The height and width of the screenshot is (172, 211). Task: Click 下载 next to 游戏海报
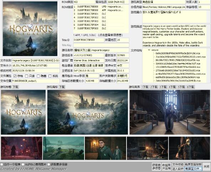pyautogui.click(x=62, y=87)
